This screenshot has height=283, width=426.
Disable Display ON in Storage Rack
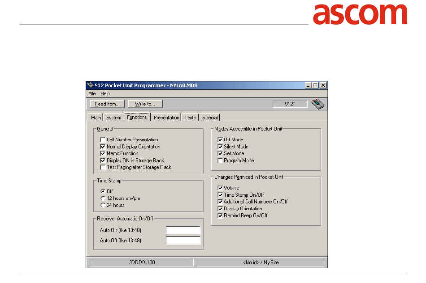click(103, 161)
